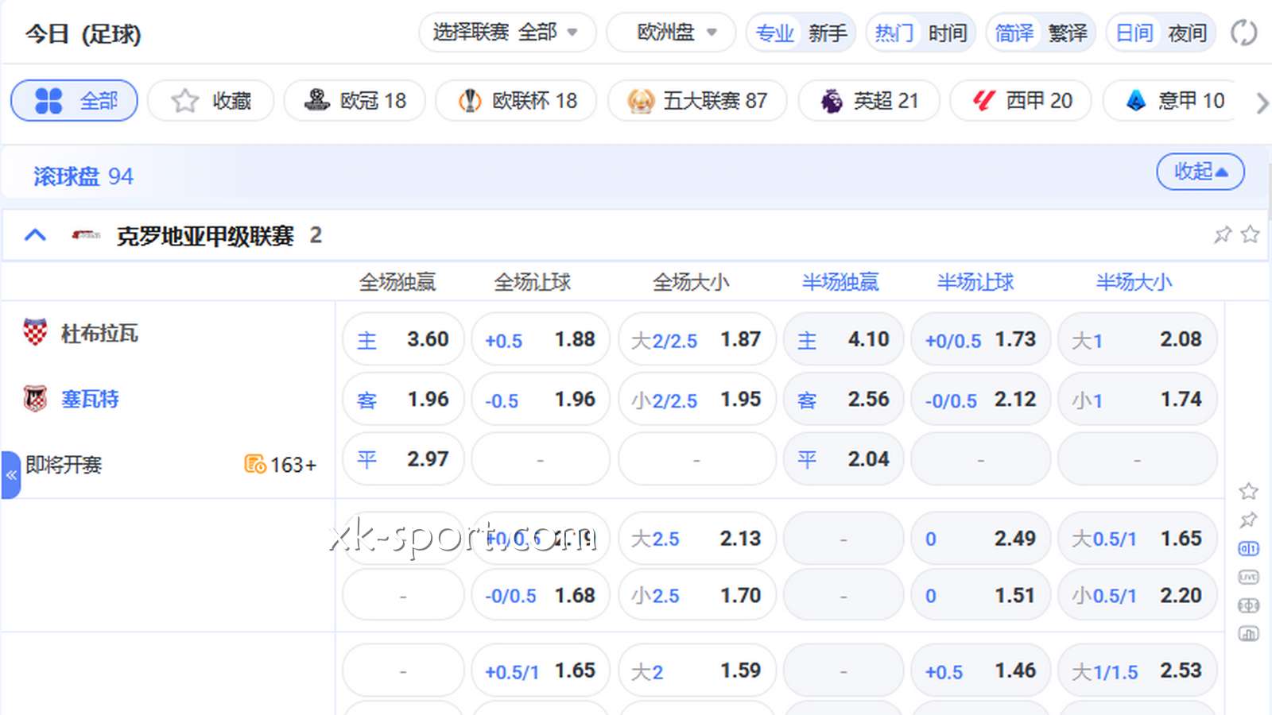Pin the 杜布拉瓦 match with pushpin icon
Image resolution: width=1272 pixels, height=715 pixels.
click(1248, 520)
